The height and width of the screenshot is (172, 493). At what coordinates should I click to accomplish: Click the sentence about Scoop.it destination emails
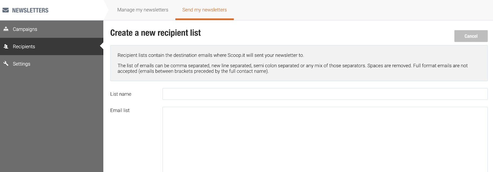pos(211,55)
